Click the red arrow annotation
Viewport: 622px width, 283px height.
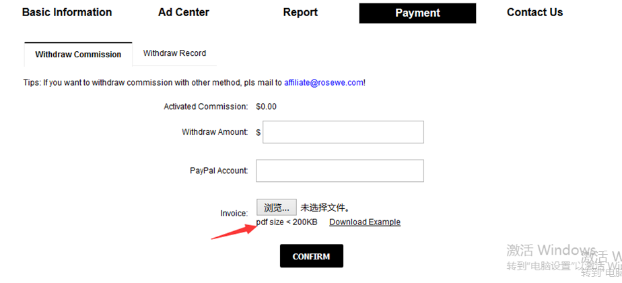(x=234, y=230)
